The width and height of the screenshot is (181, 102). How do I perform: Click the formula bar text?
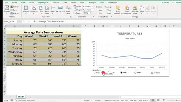coord(51,22)
